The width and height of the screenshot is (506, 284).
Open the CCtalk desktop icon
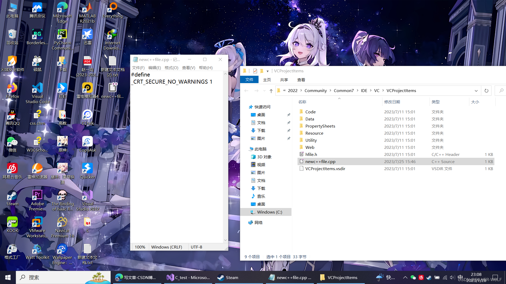[87, 118]
